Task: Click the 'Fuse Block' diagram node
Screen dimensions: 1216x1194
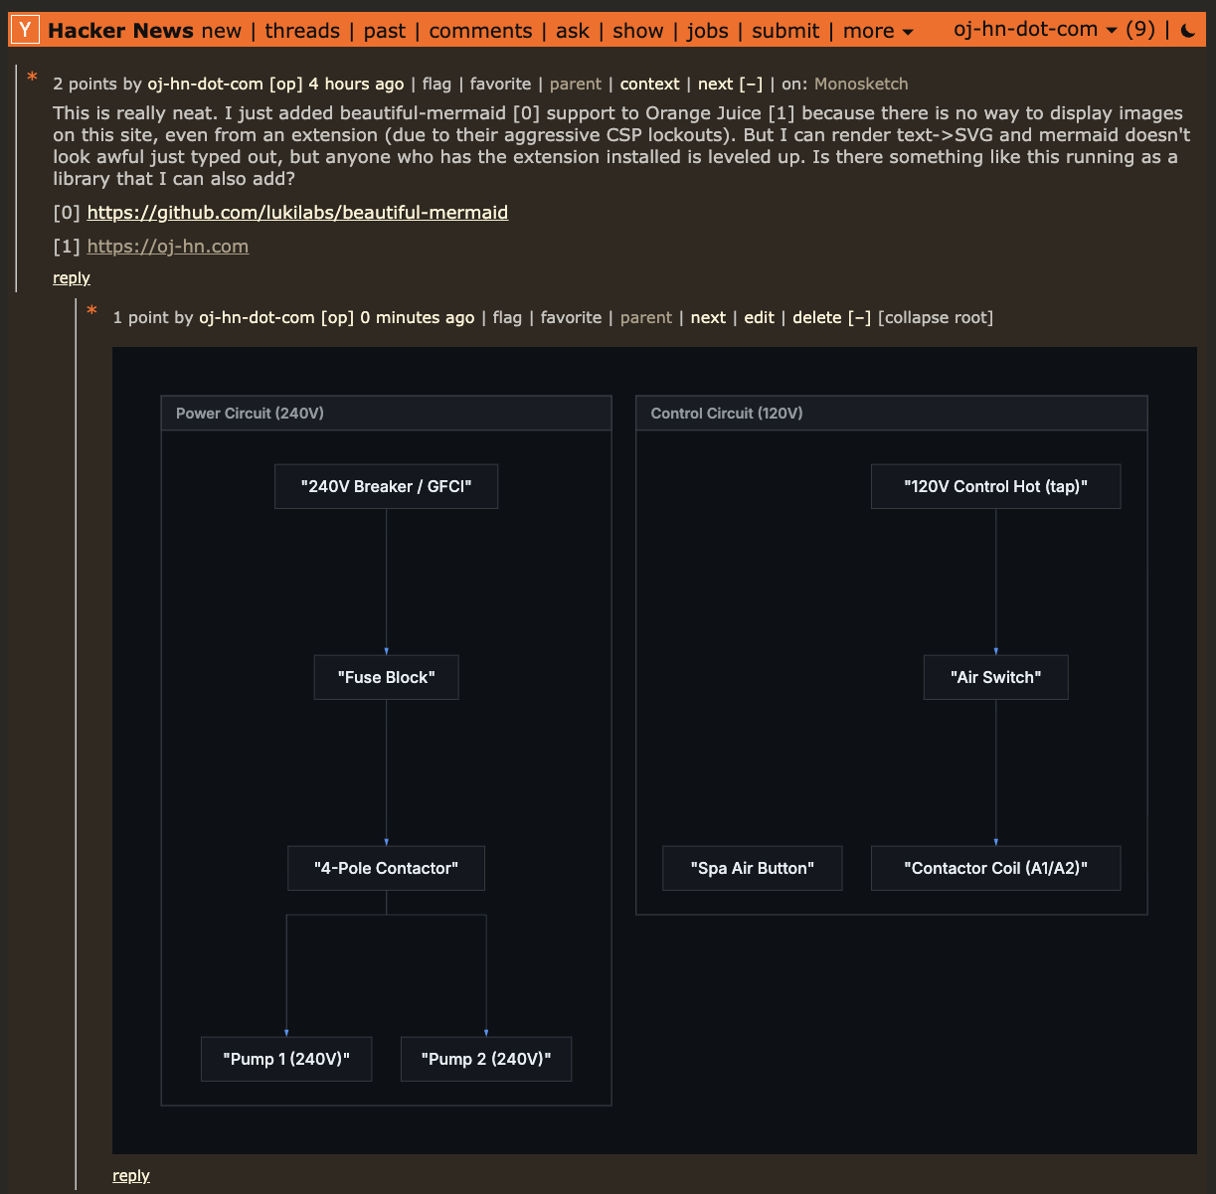Action: pos(386,677)
